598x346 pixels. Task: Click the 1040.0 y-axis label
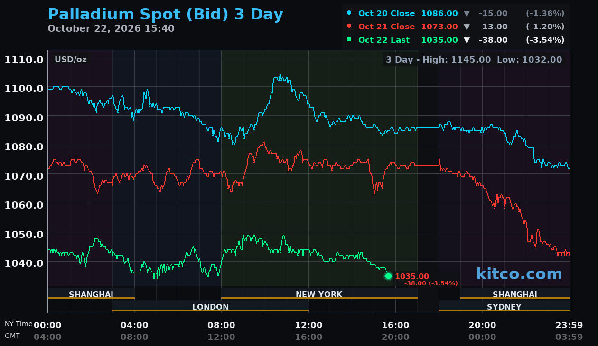pos(24,263)
